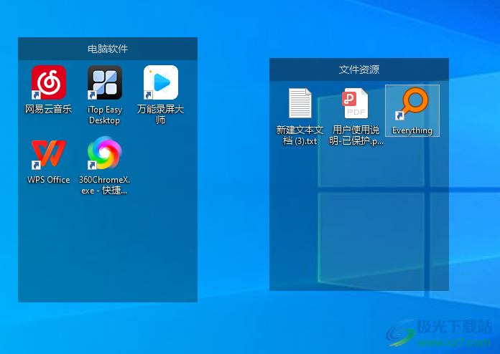This screenshot has height=354, width=500.
Task: Select the Everything search shortcut icon
Action: tap(412, 104)
